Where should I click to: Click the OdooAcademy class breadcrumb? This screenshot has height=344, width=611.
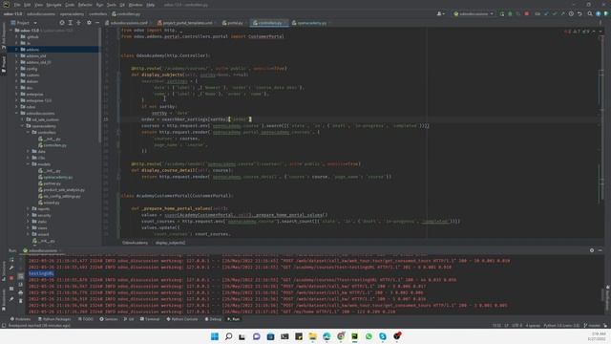[x=135, y=243]
